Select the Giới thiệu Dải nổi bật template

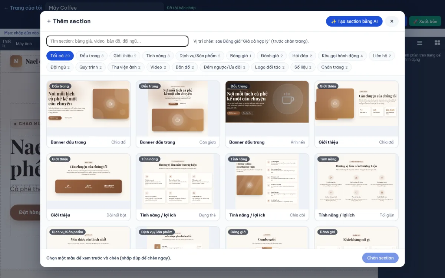click(89, 187)
